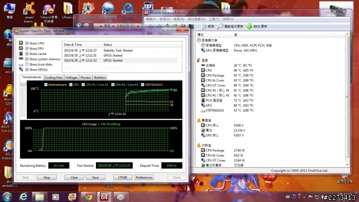Open the Windows Start orb
Viewport: 359px width, 202px height.
tap(7, 197)
